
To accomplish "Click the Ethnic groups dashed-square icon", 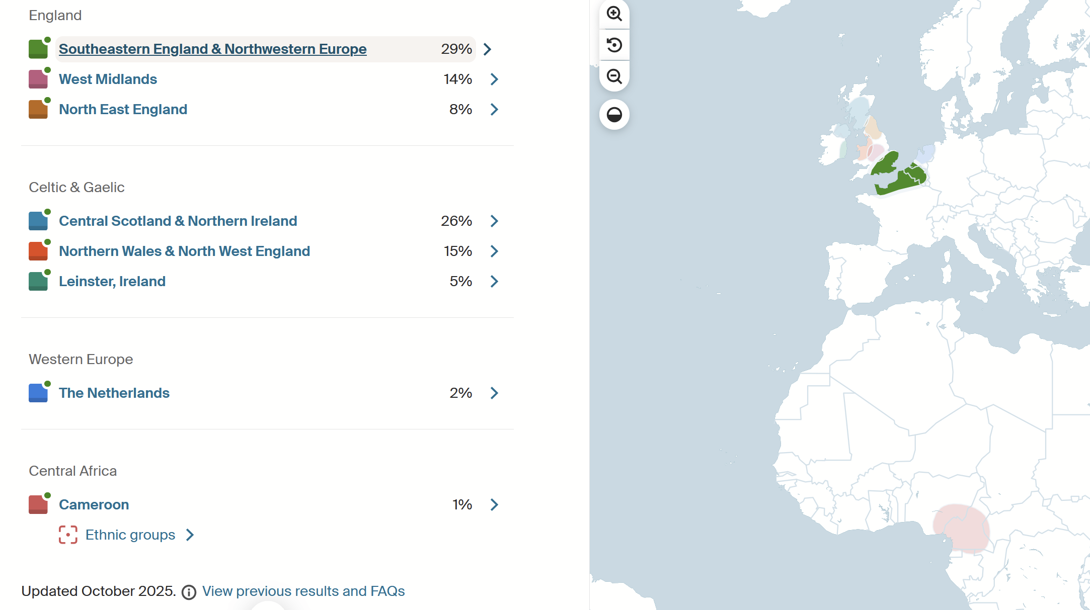I will coord(68,535).
